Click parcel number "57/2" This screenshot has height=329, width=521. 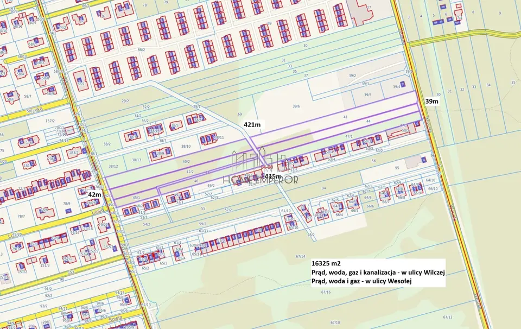click(x=228, y=210)
